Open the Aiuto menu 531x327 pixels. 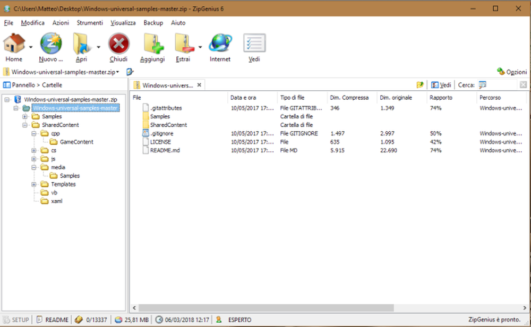click(x=178, y=23)
